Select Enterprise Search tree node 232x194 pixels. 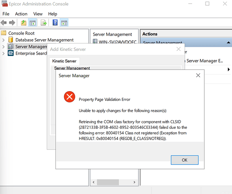[x=31, y=53]
